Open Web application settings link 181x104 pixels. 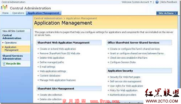coord(53,71)
